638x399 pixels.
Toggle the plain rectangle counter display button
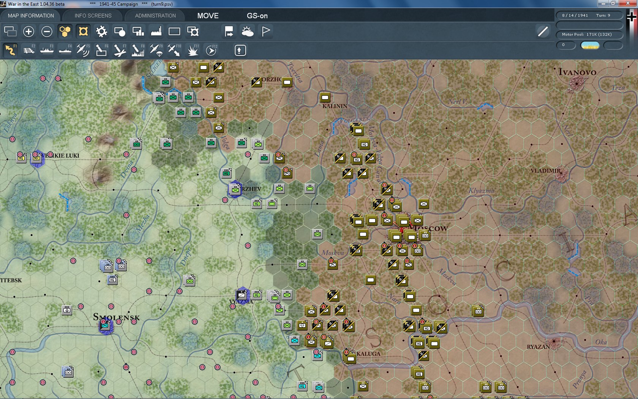[174, 31]
